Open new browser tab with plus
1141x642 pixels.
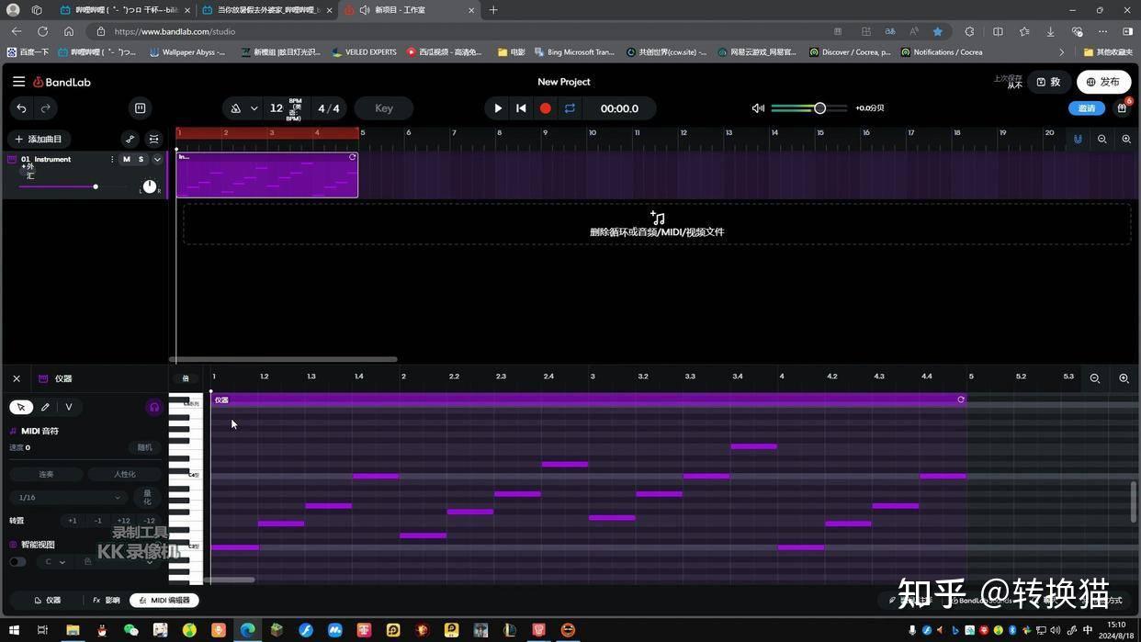(493, 10)
